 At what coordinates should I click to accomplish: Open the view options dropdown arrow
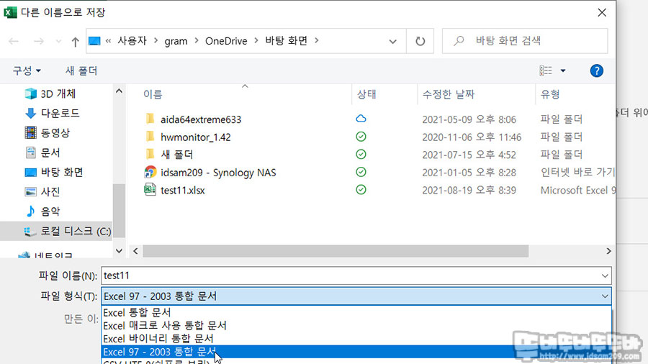563,71
